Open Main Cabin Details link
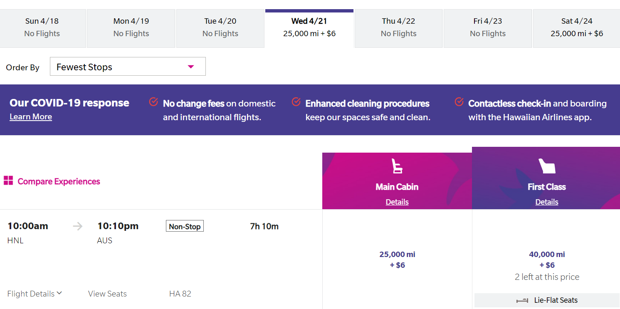 [397, 202]
